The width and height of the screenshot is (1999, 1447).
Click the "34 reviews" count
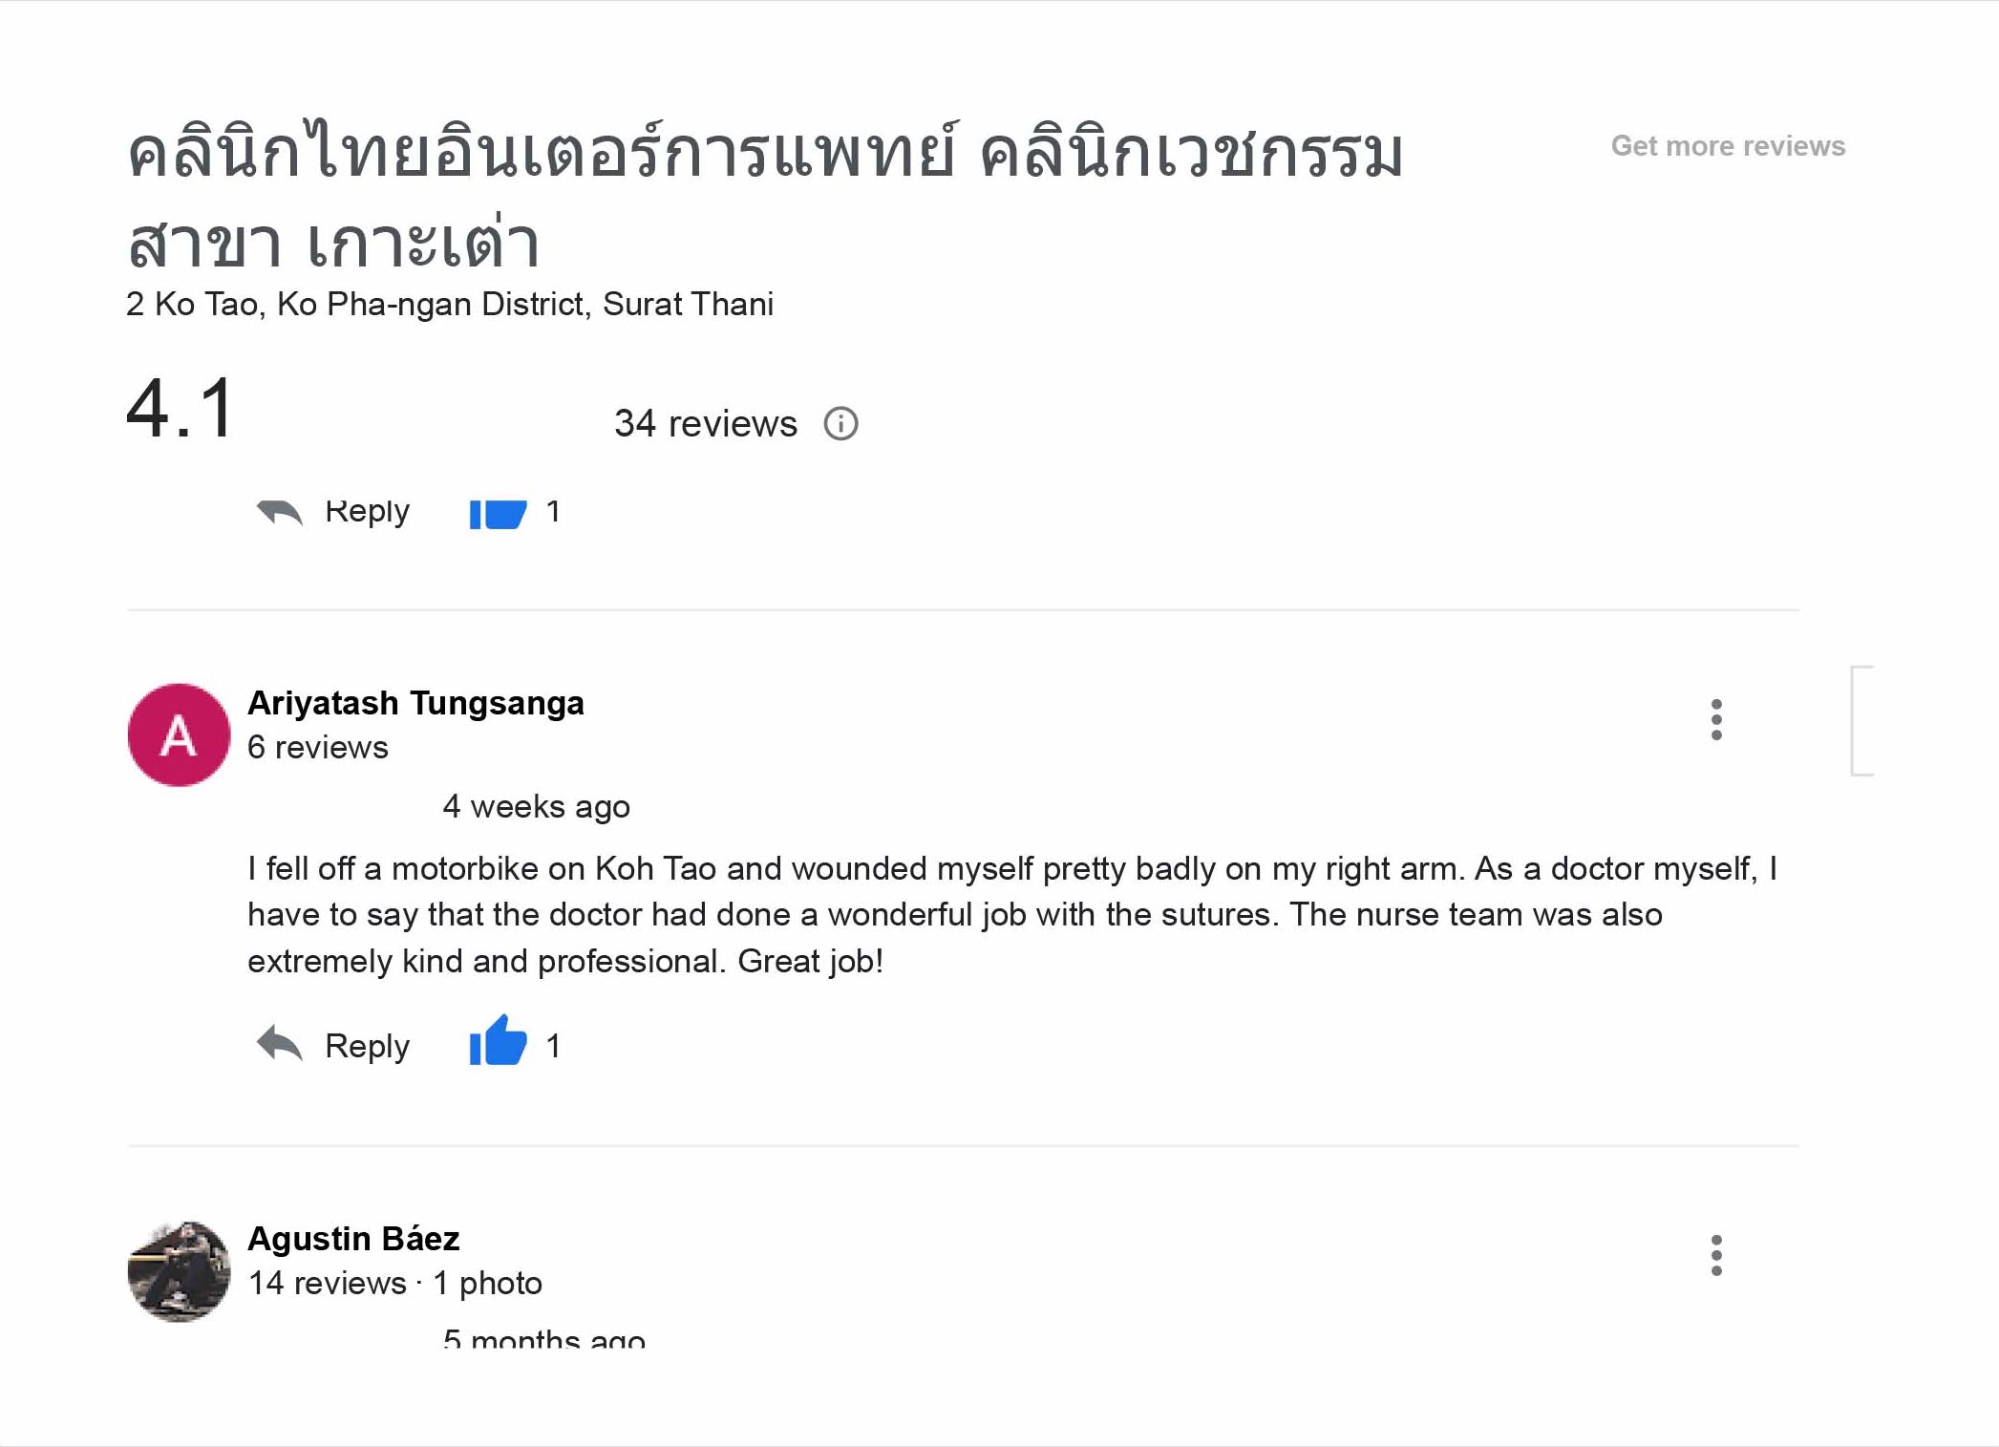coord(705,423)
